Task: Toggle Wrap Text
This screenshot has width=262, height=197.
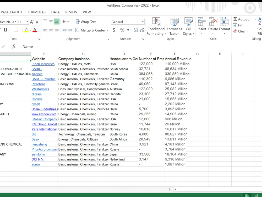Action: coord(86,22)
